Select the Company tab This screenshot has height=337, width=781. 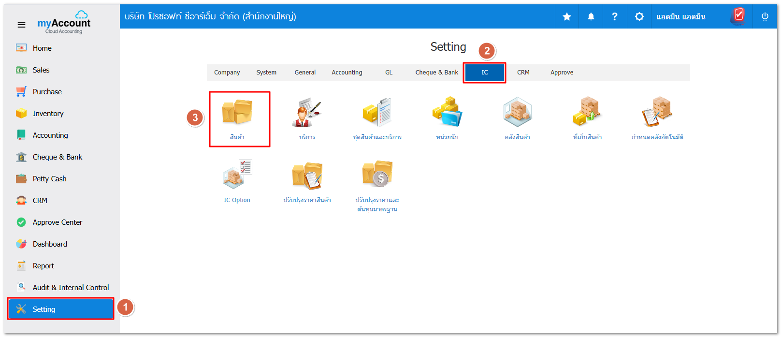(x=227, y=73)
